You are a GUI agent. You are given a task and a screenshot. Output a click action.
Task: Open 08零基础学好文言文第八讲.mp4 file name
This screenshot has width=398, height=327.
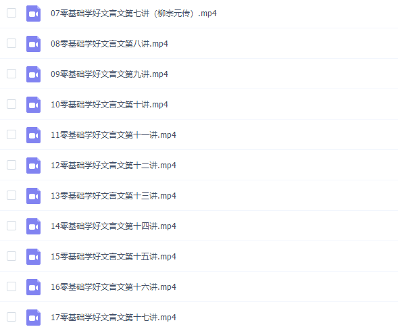(x=109, y=44)
